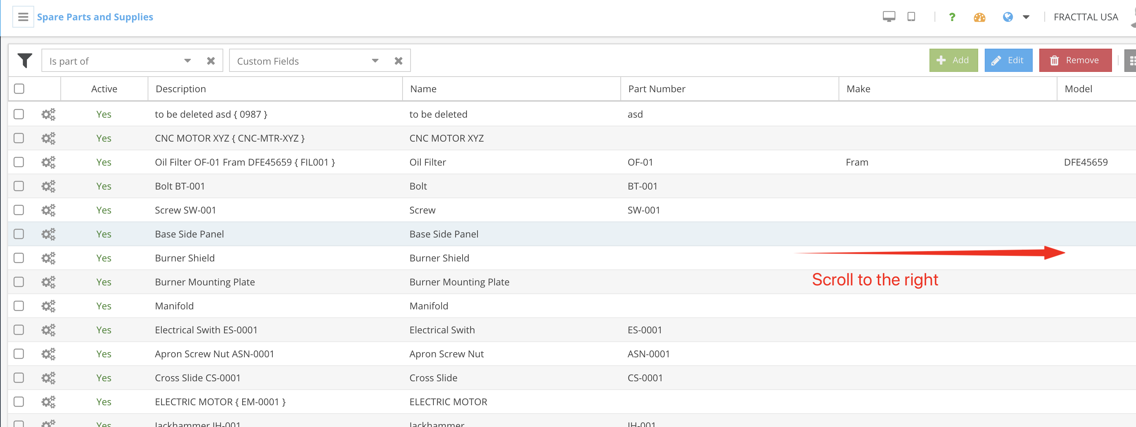Screen dimensions: 1136x427
Task: Sort by the Part Number column header
Action: point(656,89)
